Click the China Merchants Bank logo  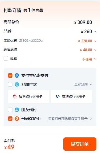point(15,96)
